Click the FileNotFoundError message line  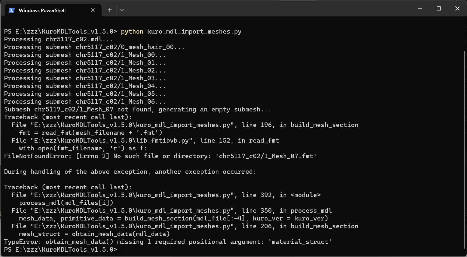coord(160,156)
